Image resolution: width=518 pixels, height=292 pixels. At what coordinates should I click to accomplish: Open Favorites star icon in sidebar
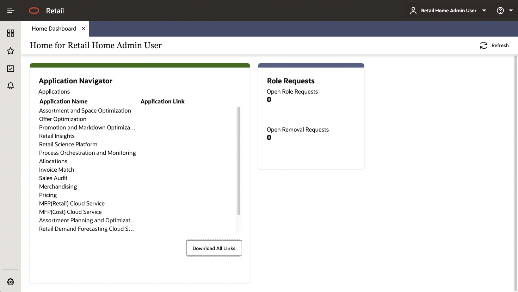[x=11, y=51]
